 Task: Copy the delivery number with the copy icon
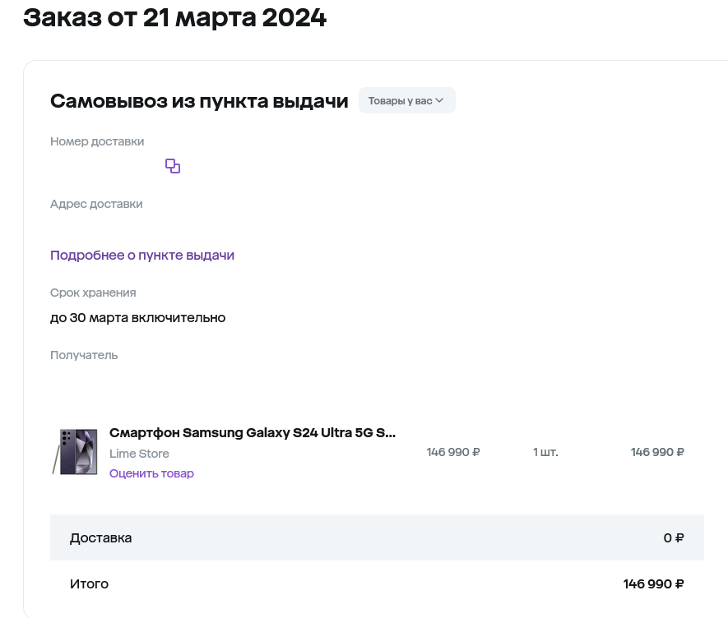pos(173,166)
